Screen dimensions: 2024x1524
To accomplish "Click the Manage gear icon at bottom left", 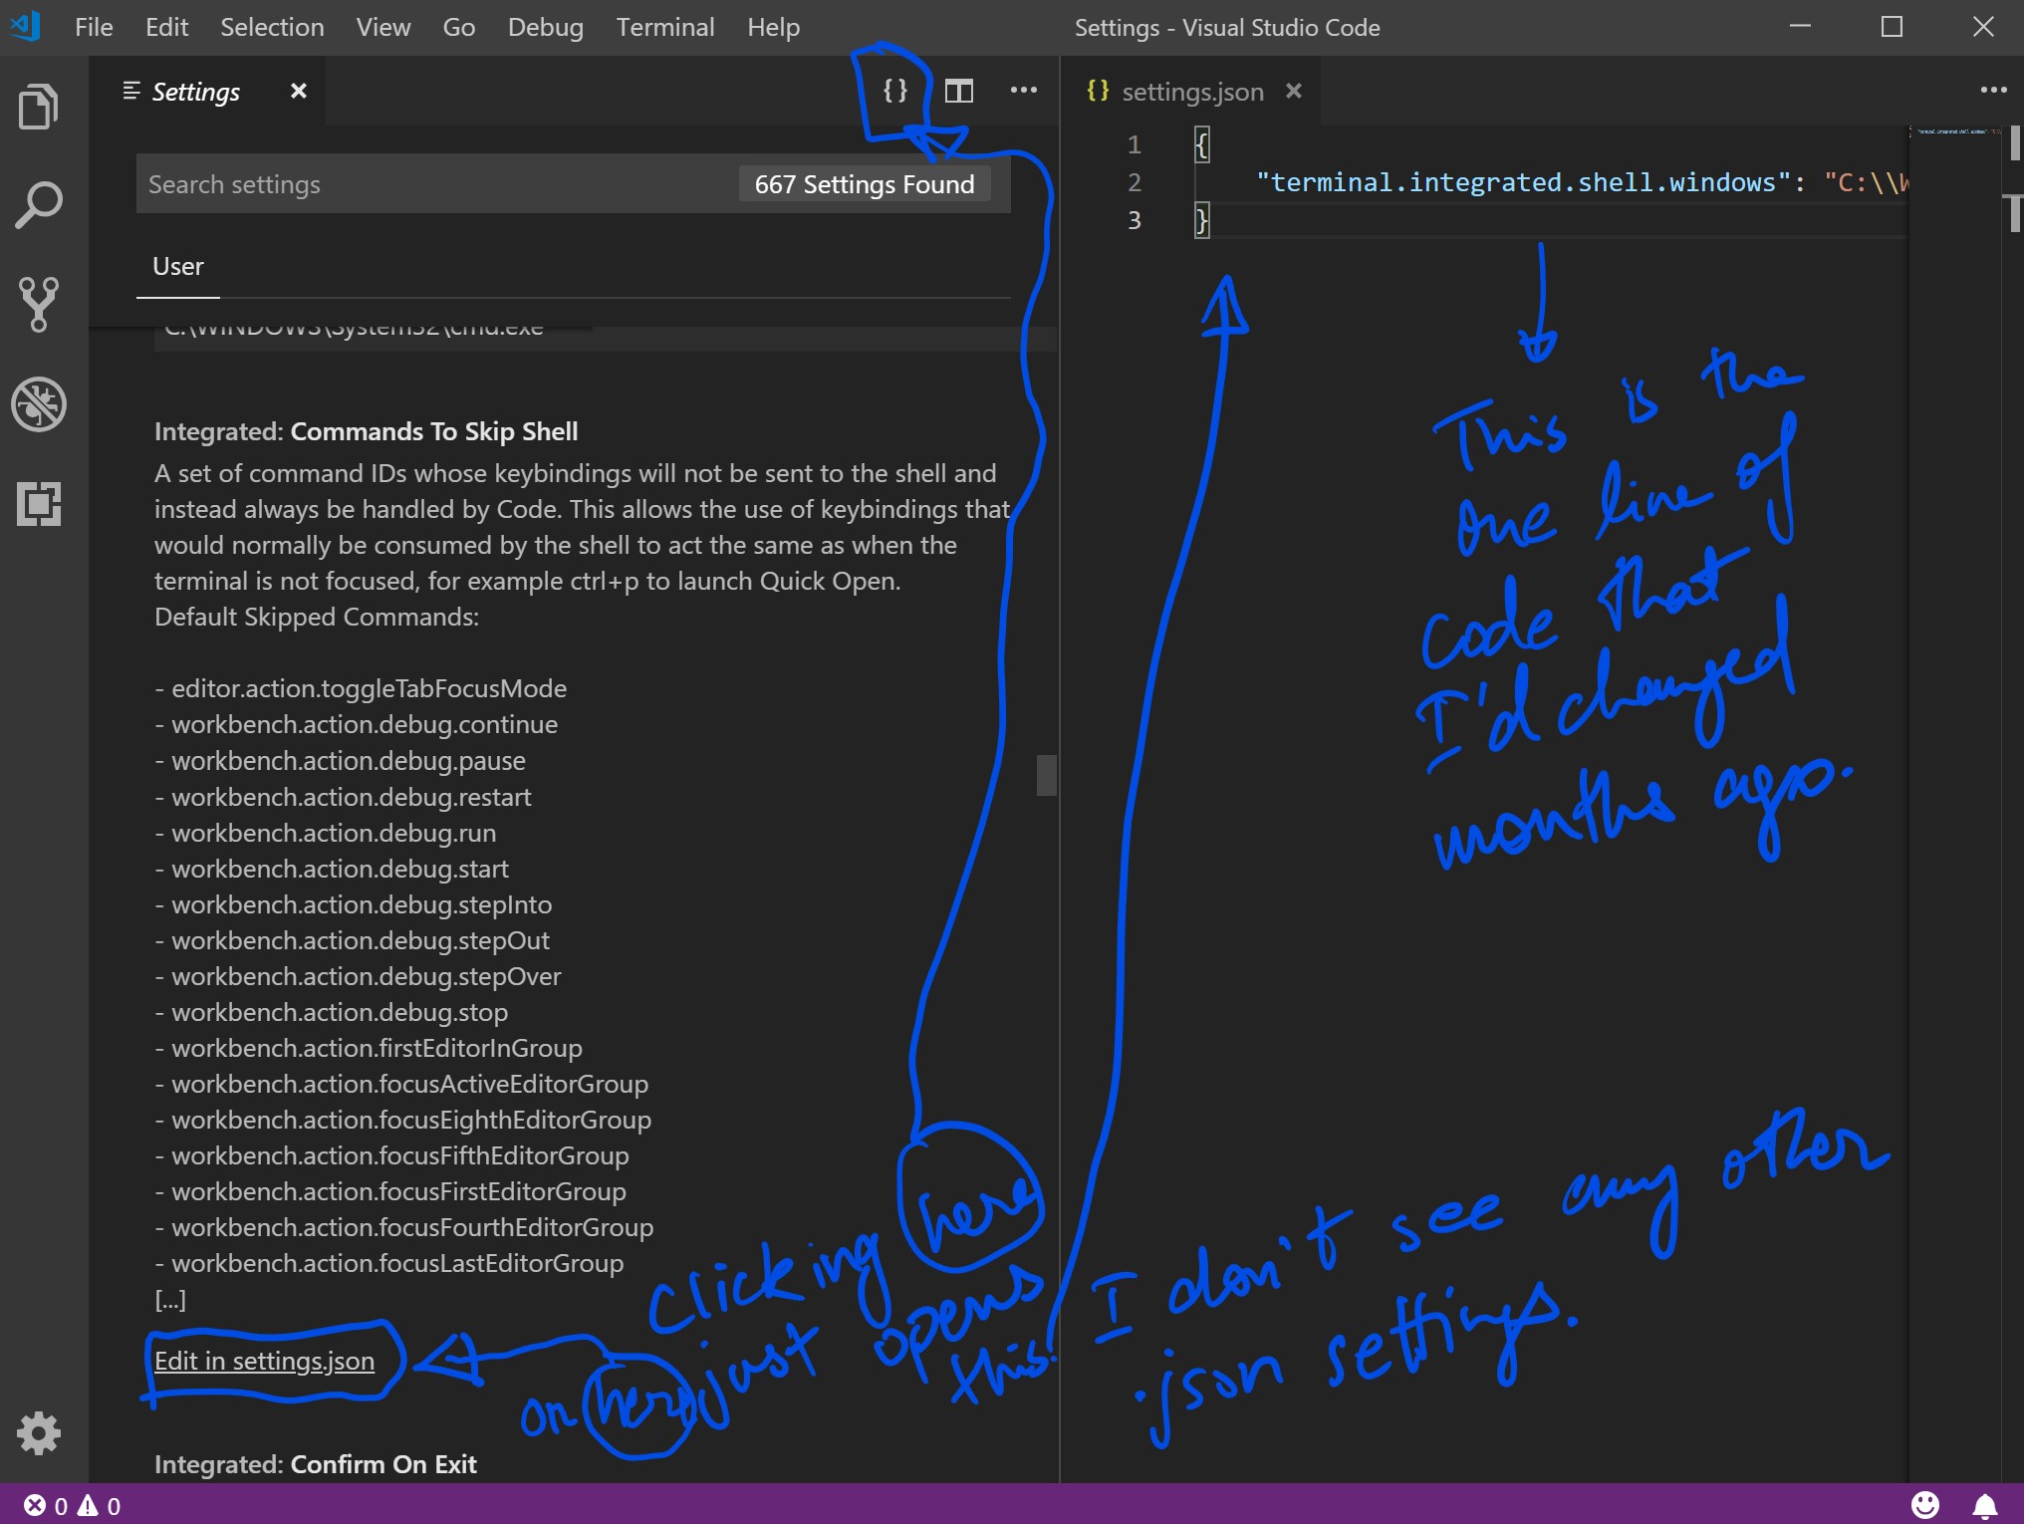I will click(38, 1432).
